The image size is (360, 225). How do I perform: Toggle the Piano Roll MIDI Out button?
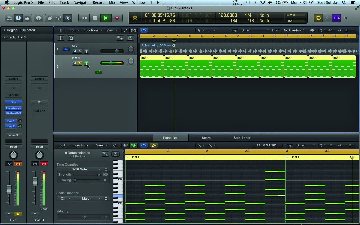pos(134,145)
